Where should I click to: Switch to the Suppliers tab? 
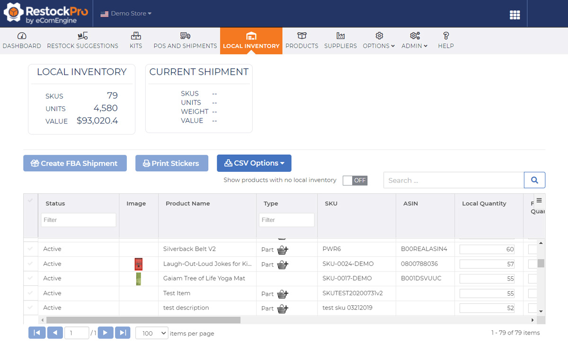[340, 41]
